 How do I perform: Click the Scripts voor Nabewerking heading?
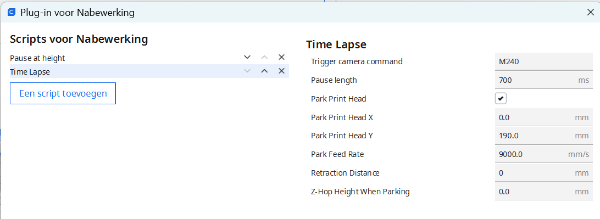pyautogui.click(x=79, y=39)
